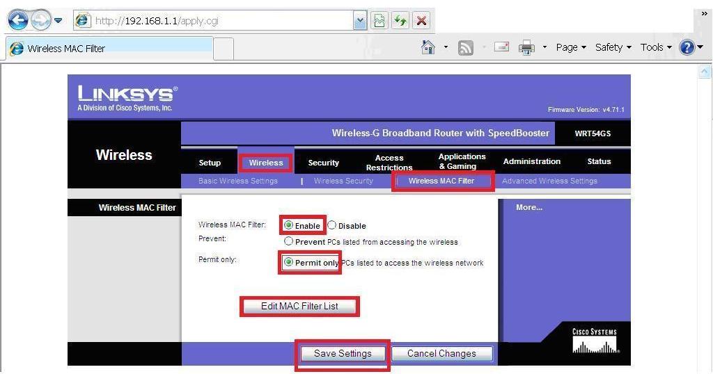
Task: Click the browser Back arrow button
Action: pyautogui.click(x=18, y=20)
